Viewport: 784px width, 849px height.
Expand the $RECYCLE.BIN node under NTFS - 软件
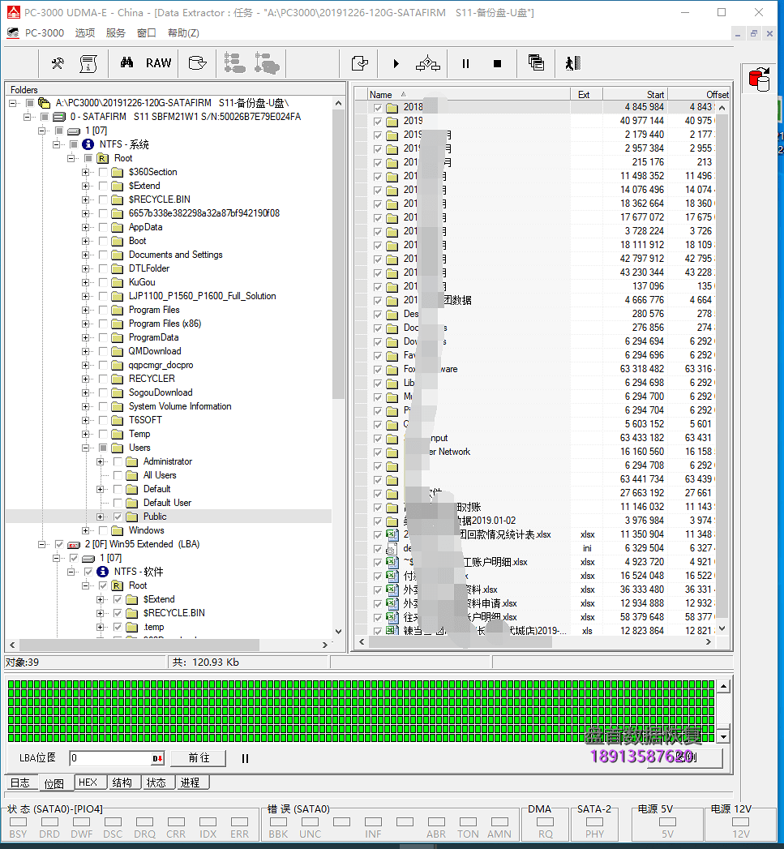tap(100, 614)
